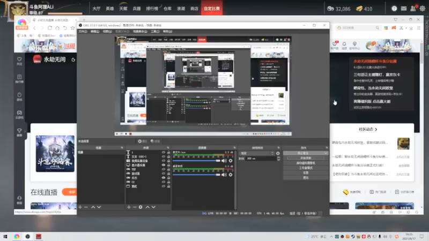The width and height of the screenshot is (429, 241).
Task: Open the game settings gear at top right
Action: (423, 9)
